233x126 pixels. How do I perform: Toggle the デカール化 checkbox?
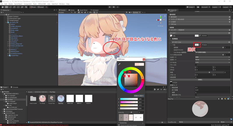click(196, 65)
